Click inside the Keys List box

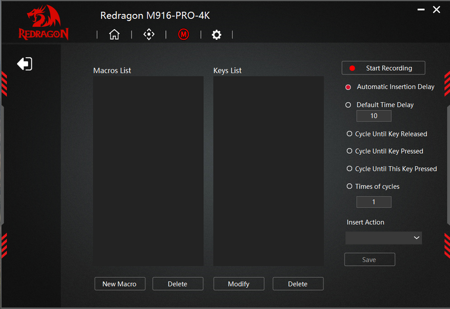(268, 171)
